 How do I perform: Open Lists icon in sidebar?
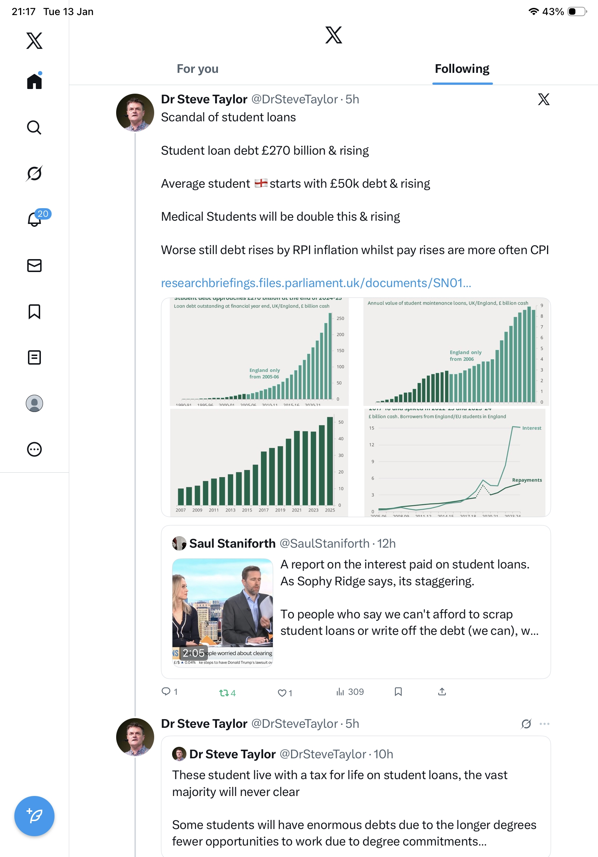[x=34, y=357]
